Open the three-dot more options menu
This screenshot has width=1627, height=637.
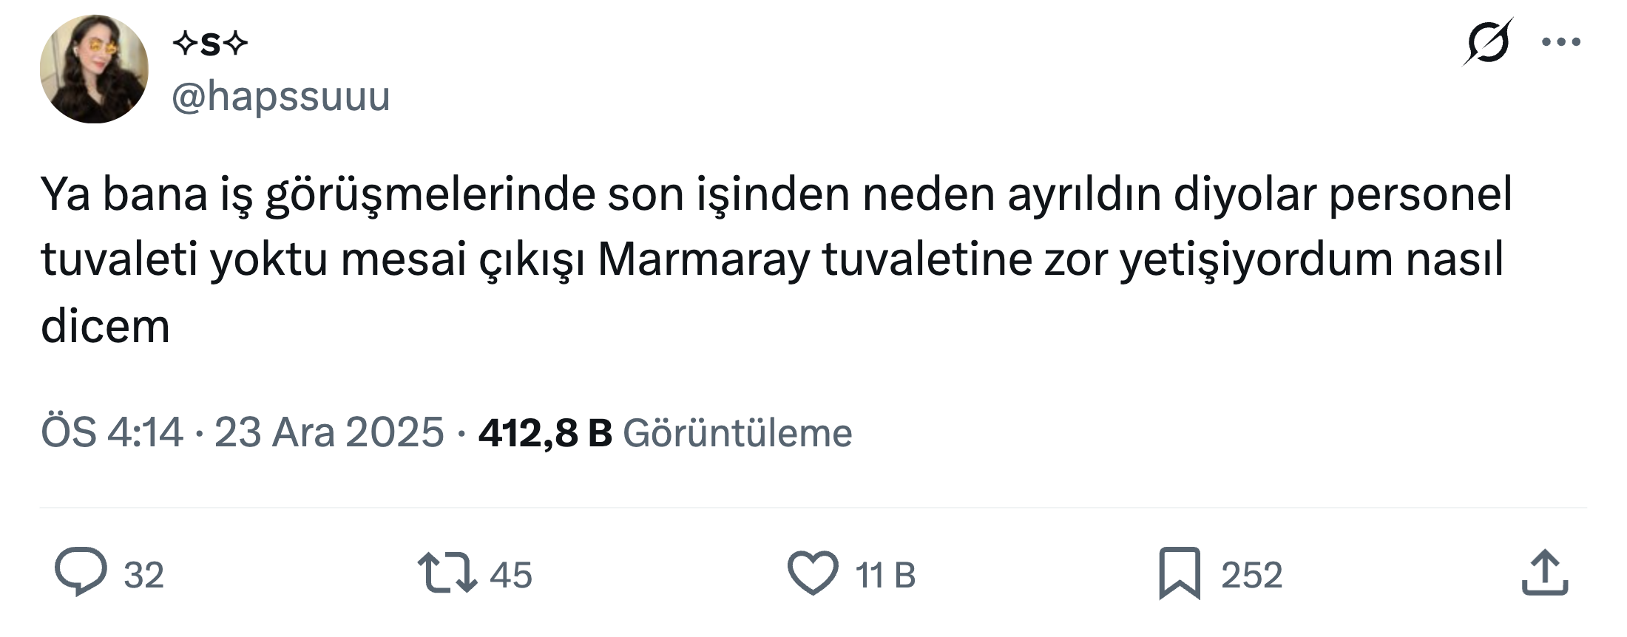click(1561, 42)
